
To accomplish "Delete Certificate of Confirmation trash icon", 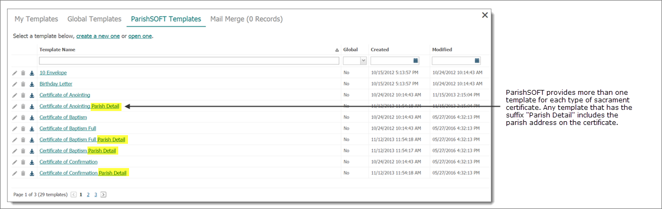I will coord(23,162).
